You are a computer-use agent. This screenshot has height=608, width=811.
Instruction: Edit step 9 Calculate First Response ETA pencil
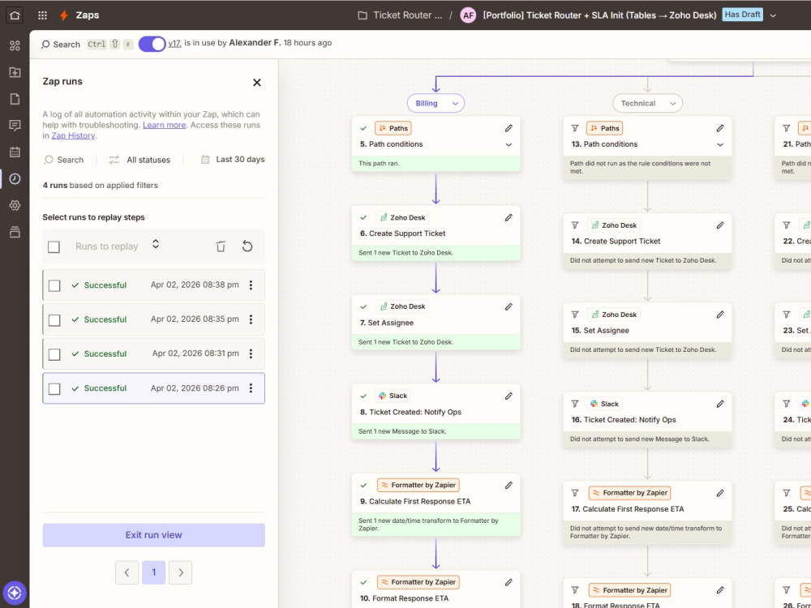508,486
